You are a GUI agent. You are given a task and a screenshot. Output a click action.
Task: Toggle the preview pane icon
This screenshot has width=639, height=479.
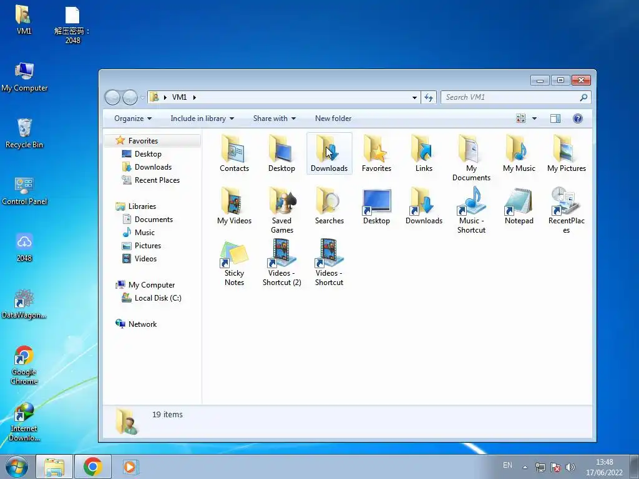coord(555,119)
